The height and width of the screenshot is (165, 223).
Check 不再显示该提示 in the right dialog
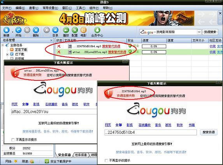(x=106, y=161)
